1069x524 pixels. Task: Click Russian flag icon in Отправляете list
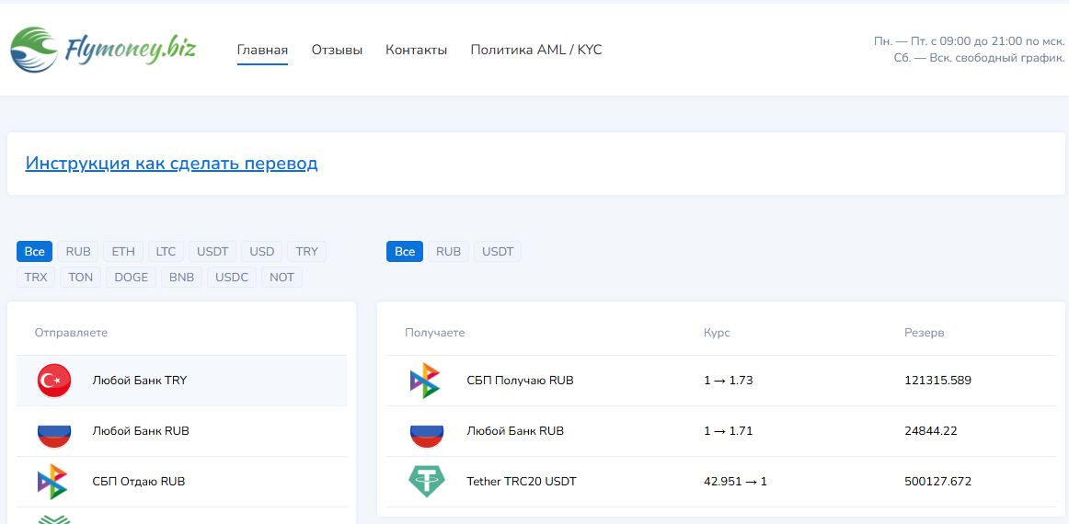[x=54, y=431]
